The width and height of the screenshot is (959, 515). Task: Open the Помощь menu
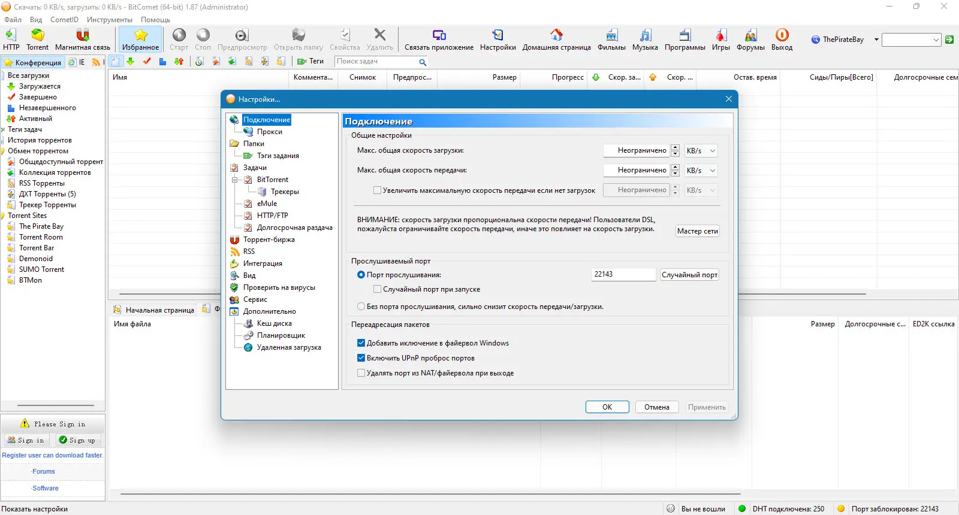pyautogui.click(x=155, y=20)
